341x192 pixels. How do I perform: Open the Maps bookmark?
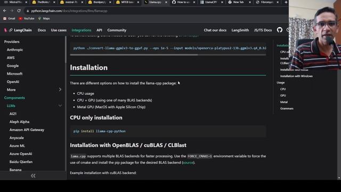coord(44,19)
